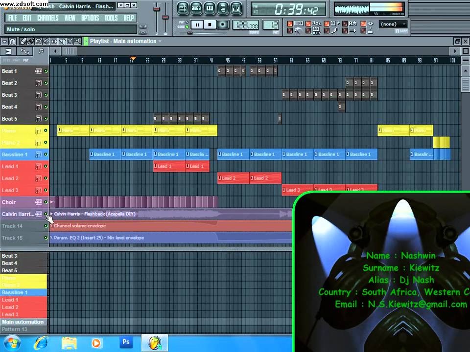Image resolution: width=470 pixels, height=352 pixels.
Task: Expand playlist with the green arrow button
Action: click(86, 41)
